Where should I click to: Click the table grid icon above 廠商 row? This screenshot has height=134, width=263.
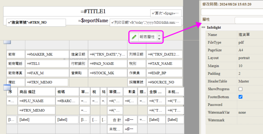[7, 42]
